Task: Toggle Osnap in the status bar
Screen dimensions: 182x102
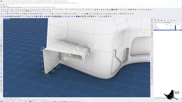Action: click(55, 101)
